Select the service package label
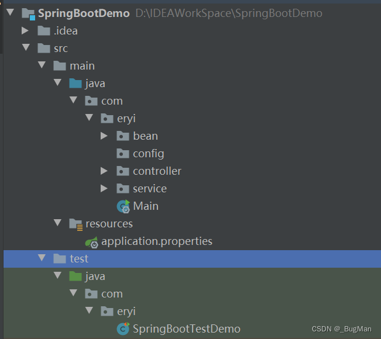The height and width of the screenshot is (339, 381). pos(150,189)
